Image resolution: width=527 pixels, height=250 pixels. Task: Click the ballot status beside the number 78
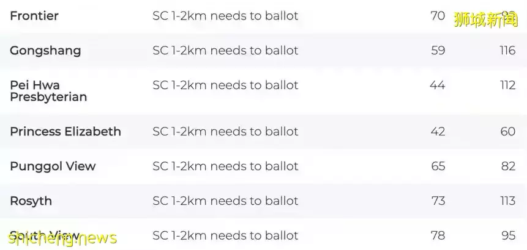point(225,236)
